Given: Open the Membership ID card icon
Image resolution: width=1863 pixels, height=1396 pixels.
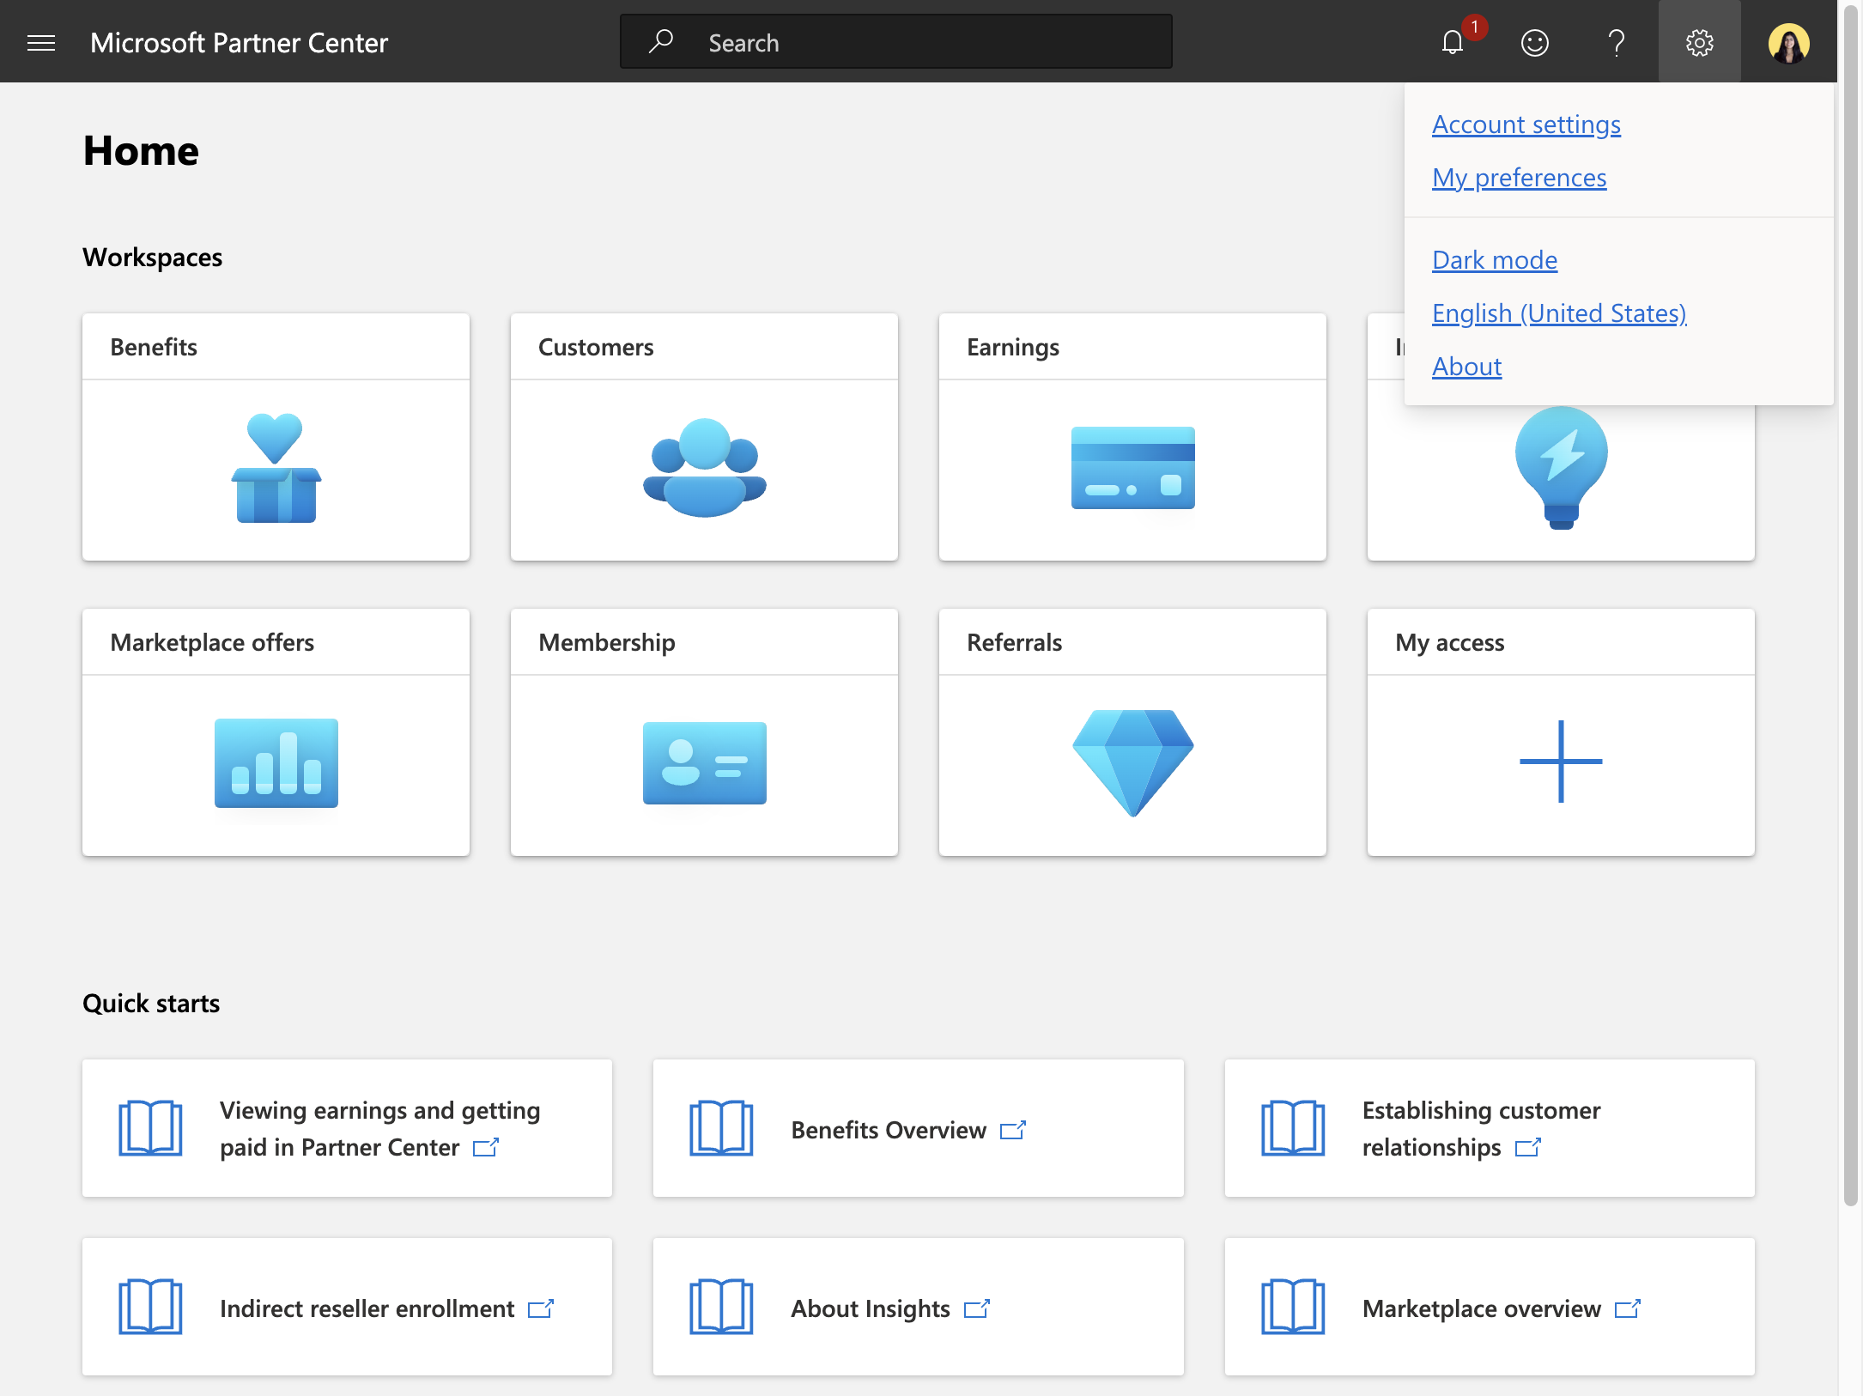Looking at the screenshot, I should [705, 763].
